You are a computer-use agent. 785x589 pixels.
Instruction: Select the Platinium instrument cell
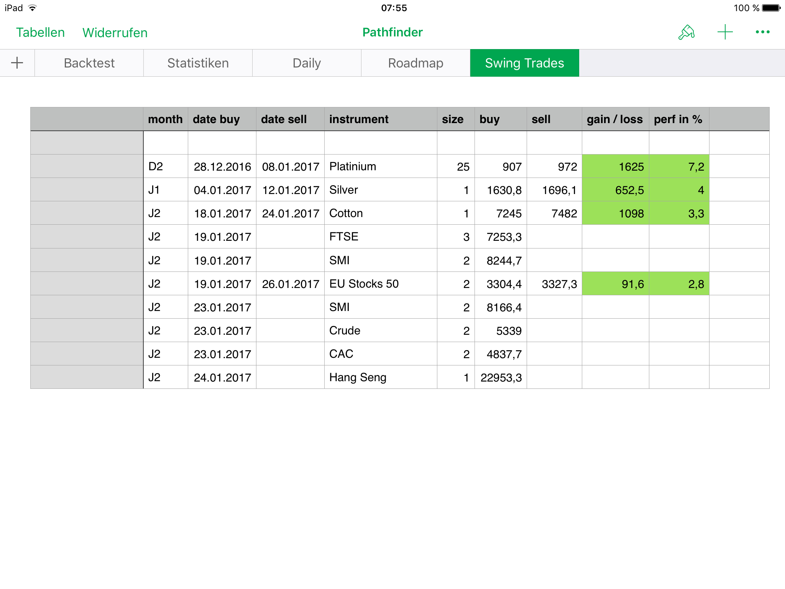(x=380, y=166)
